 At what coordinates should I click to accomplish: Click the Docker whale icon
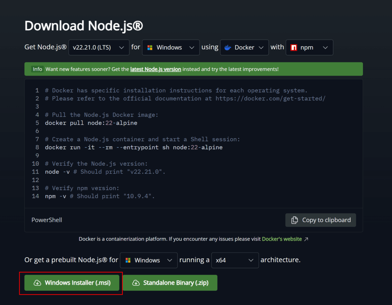tap(228, 47)
